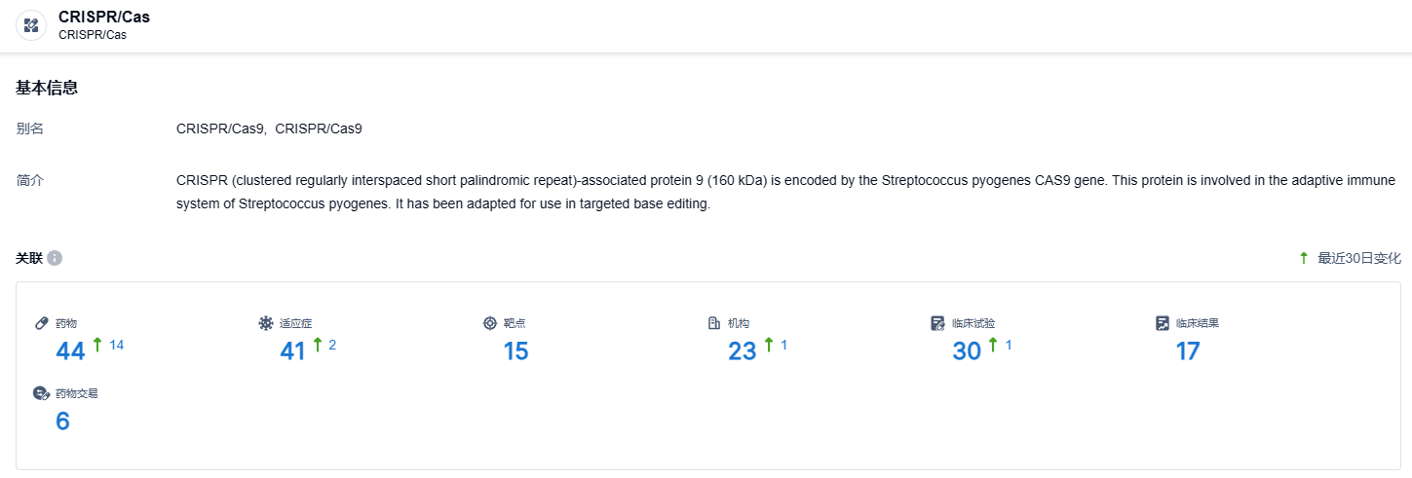Click the 药物交易 deal icon

tap(41, 393)
